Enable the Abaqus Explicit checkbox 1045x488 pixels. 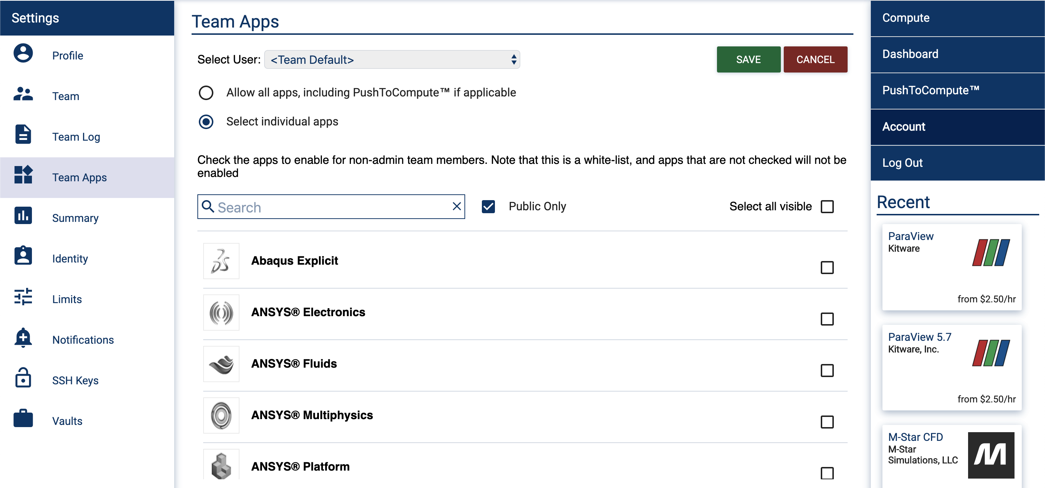827,268
